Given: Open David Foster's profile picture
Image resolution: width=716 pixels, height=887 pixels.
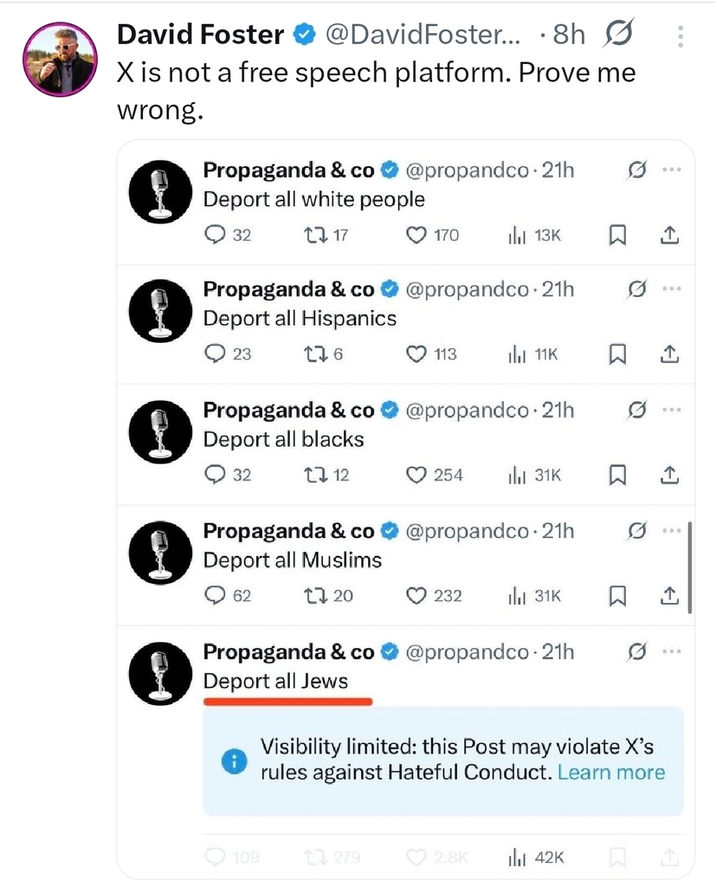Looking at the screenshot, I should point(60,58).
